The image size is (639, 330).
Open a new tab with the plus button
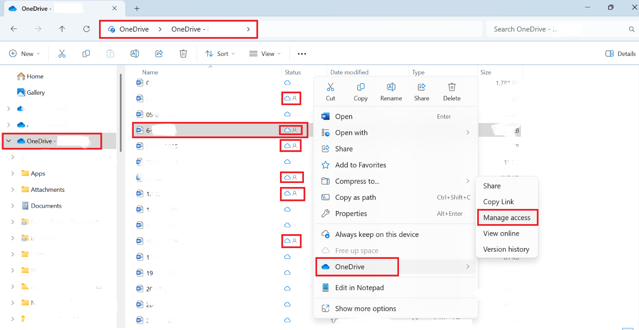137,8
